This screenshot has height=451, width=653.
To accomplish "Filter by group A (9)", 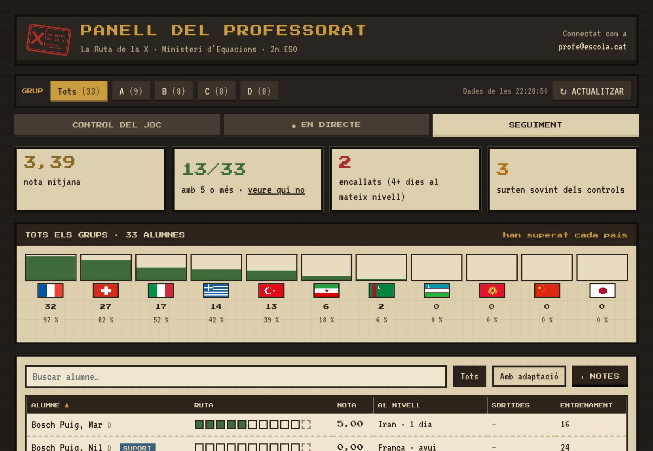I will (x=131, y=91).
